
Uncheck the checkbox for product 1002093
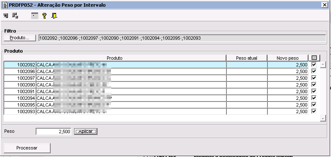pos(314,111)
